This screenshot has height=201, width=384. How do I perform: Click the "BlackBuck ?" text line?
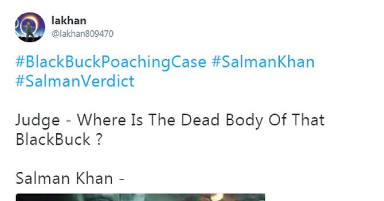tap(59, 140)
